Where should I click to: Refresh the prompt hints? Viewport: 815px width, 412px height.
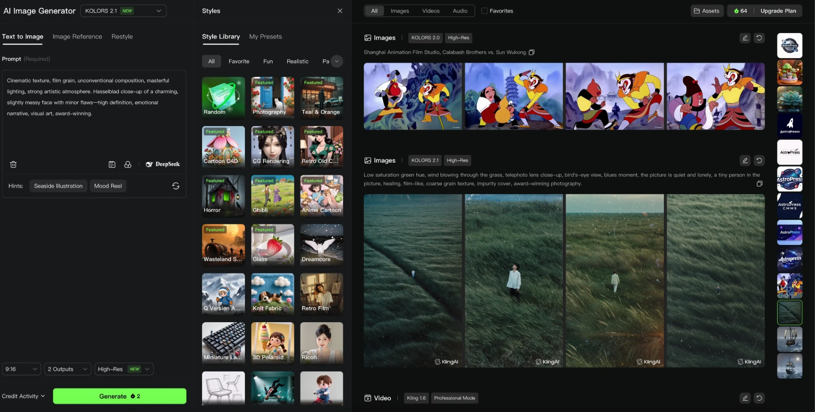click(x=176, y=186)
